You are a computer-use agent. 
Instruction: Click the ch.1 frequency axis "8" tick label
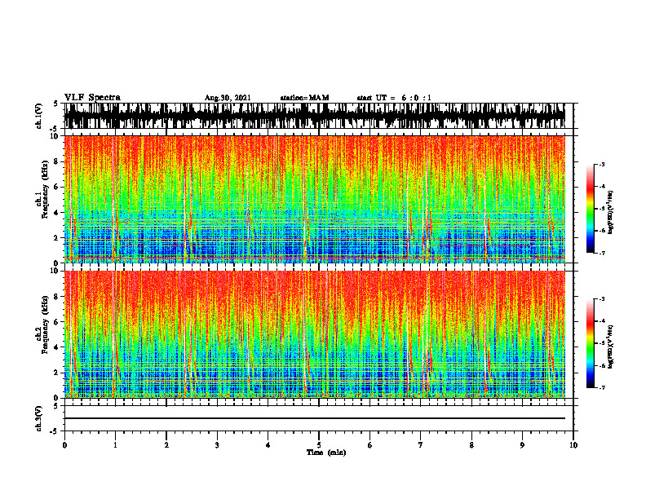(57, 161)
